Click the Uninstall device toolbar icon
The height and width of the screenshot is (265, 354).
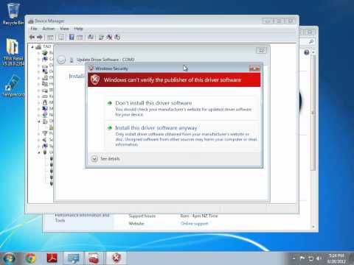click(x=109, y=38)
